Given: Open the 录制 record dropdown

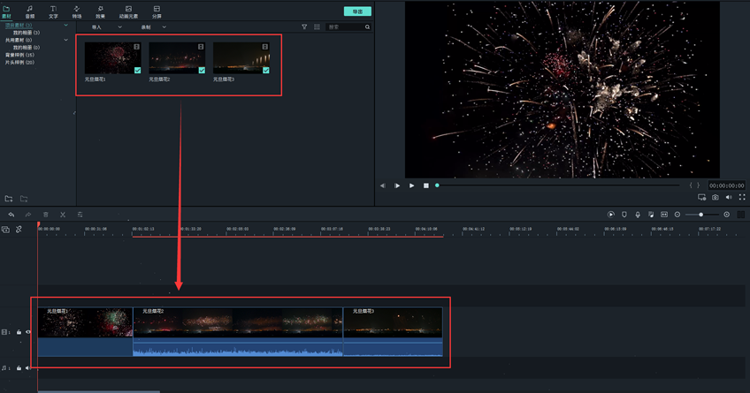Looking at the screenshot, I should (153, 27).
